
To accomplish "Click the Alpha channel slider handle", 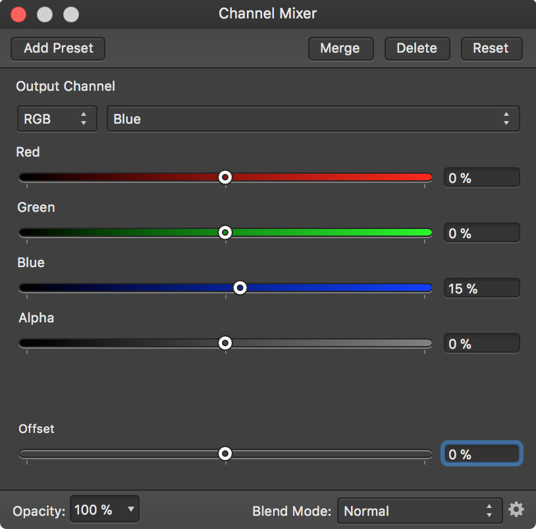I will point(225,343).
